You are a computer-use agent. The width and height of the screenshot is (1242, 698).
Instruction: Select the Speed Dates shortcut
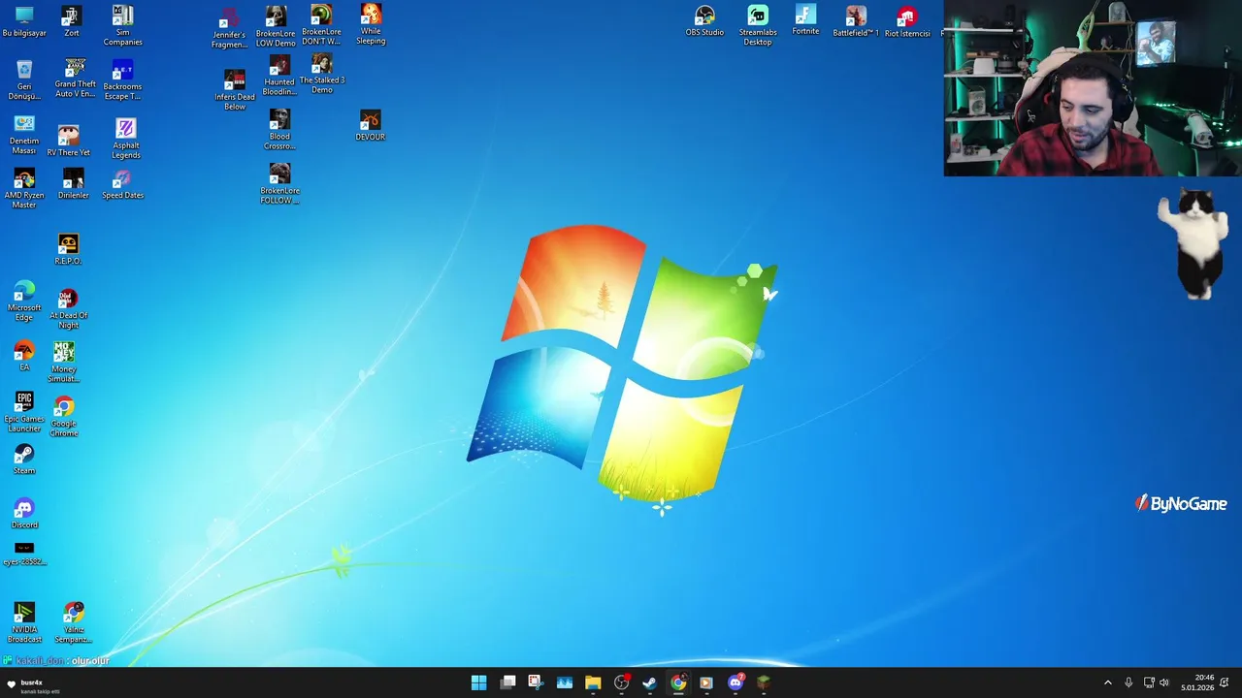(122, 184)
